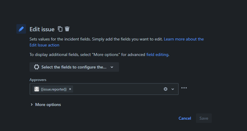The width and height of the screenshot is (247, 131).
Task: Select the {{issue.reporter}} smart value chip
Action: click(54, 89)
